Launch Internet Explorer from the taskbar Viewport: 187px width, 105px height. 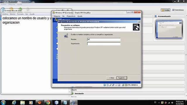pos(14,102)
